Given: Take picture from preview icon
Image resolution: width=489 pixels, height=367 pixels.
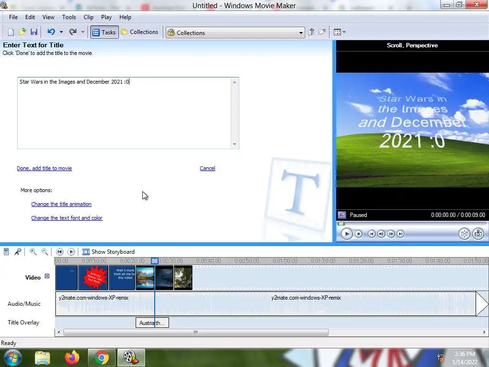Looking at the screenshot, I should (x=478, y=234).
